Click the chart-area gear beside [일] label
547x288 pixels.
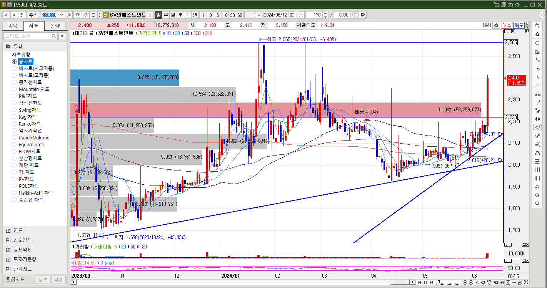[x=496, y=25]
